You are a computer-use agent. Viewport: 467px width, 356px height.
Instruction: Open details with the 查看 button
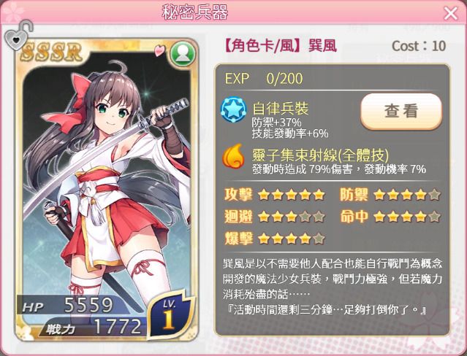(x=401, y=111)
